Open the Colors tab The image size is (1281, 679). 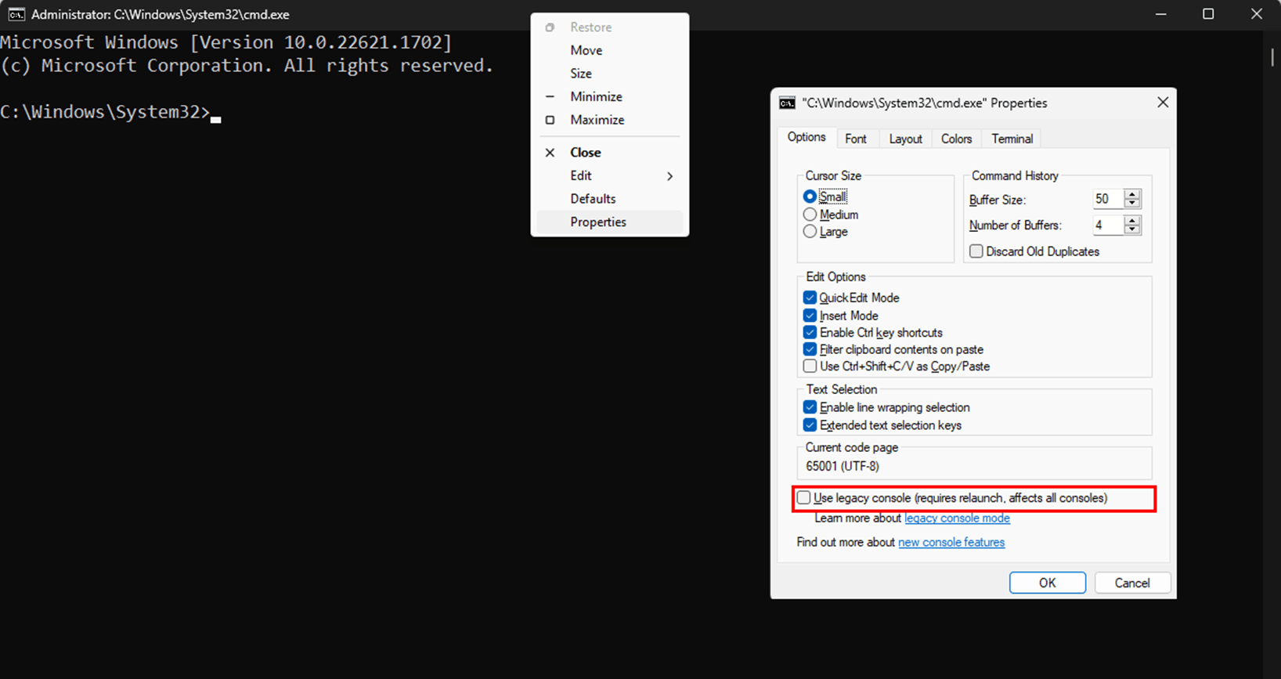click(x=956, y=139)
